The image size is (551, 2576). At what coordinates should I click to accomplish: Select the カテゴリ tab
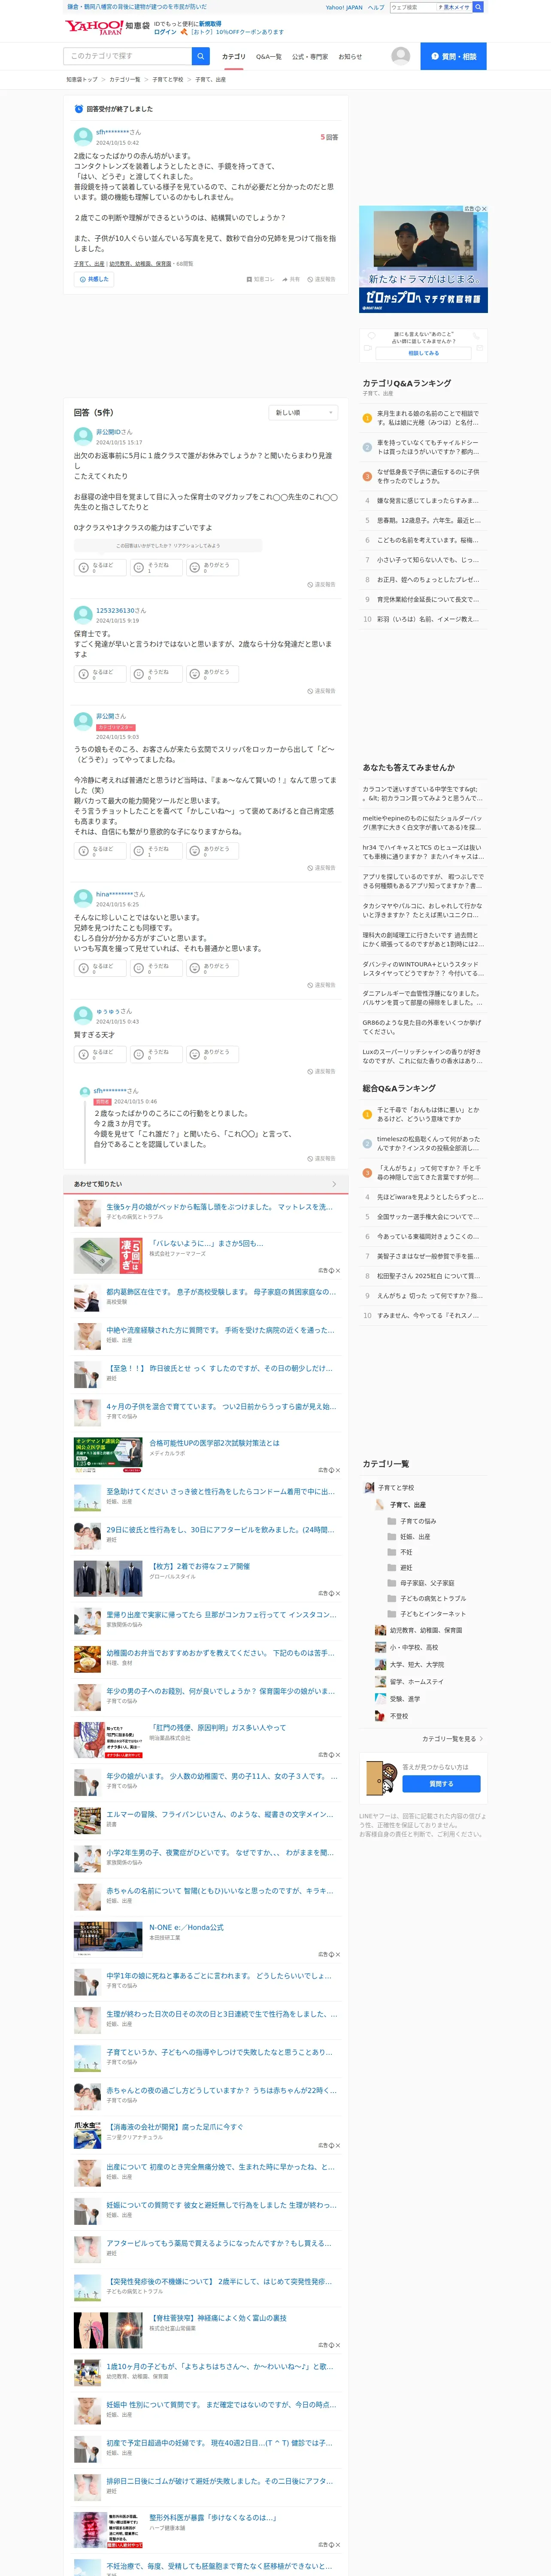[233, 57]
